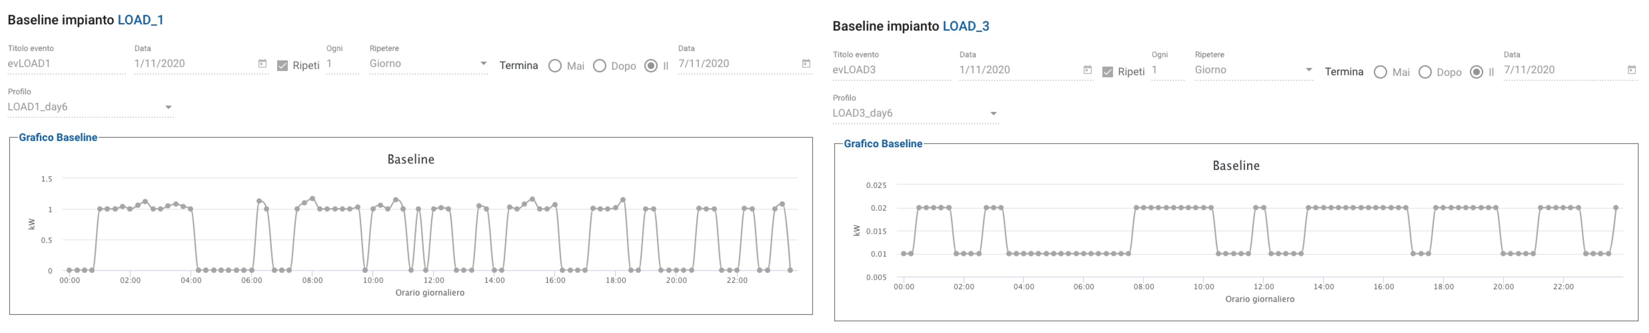Expand Ripetere Giorno dropdown for LOAD_3
1649x333 pixels.
point(1308,70)
